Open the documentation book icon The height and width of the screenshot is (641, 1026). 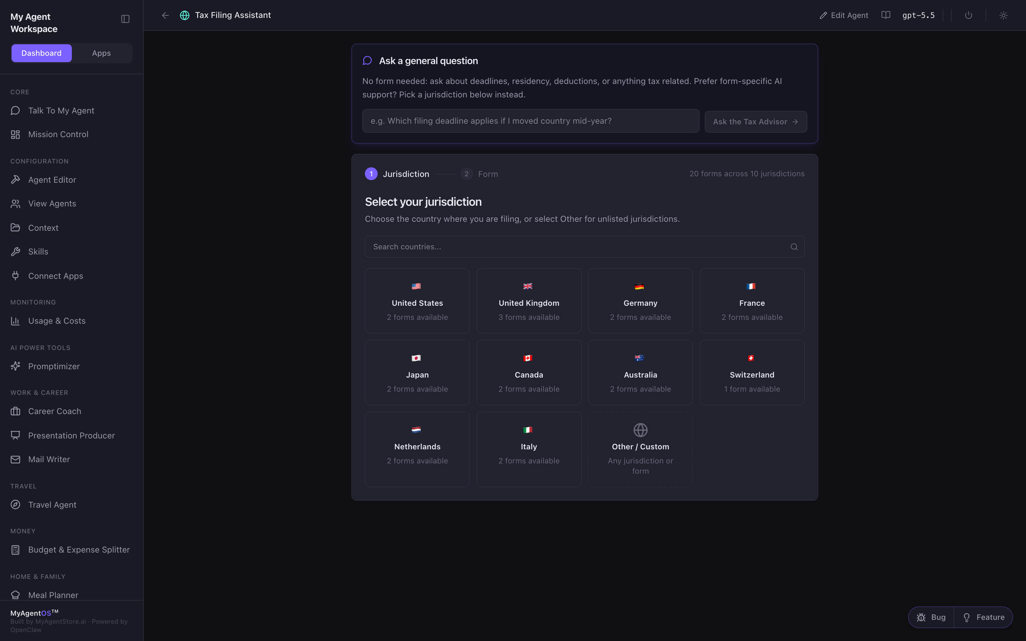886,15
